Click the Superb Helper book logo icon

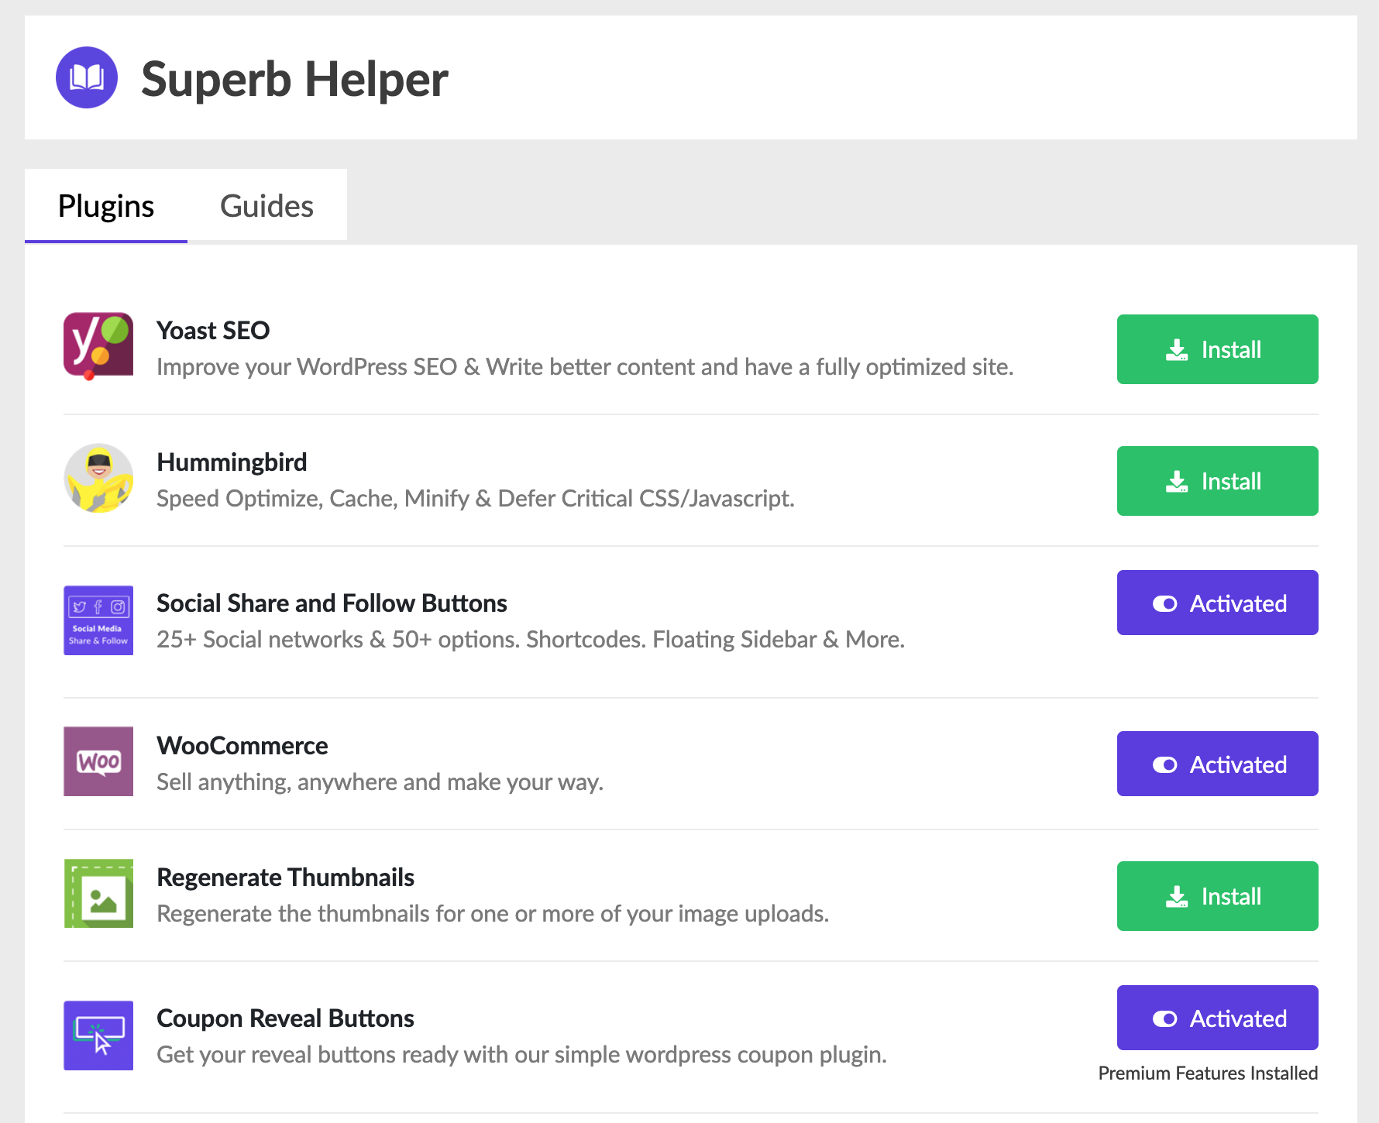[87, 77]
